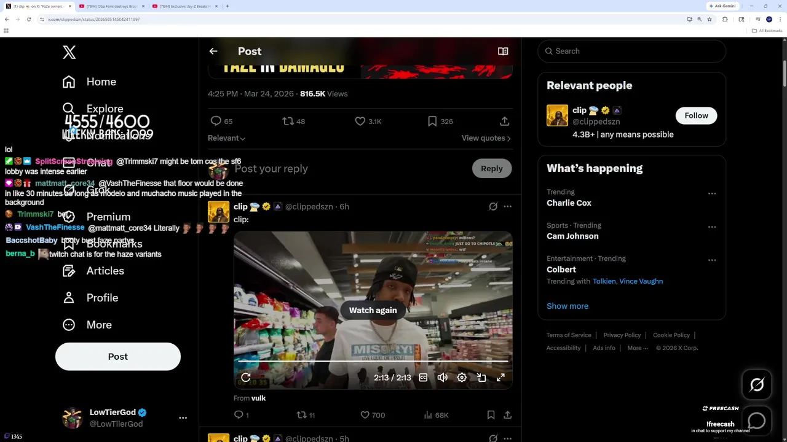Screen dimensions: 787x442
Task: Open Grok floating button
Action: pyautogui.click(x=757, y=385)
